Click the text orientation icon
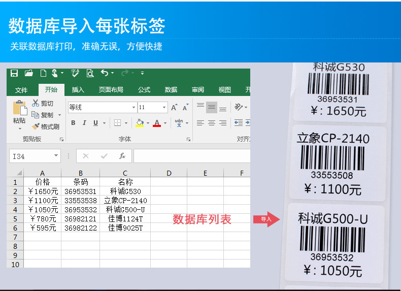 [239, 107]
